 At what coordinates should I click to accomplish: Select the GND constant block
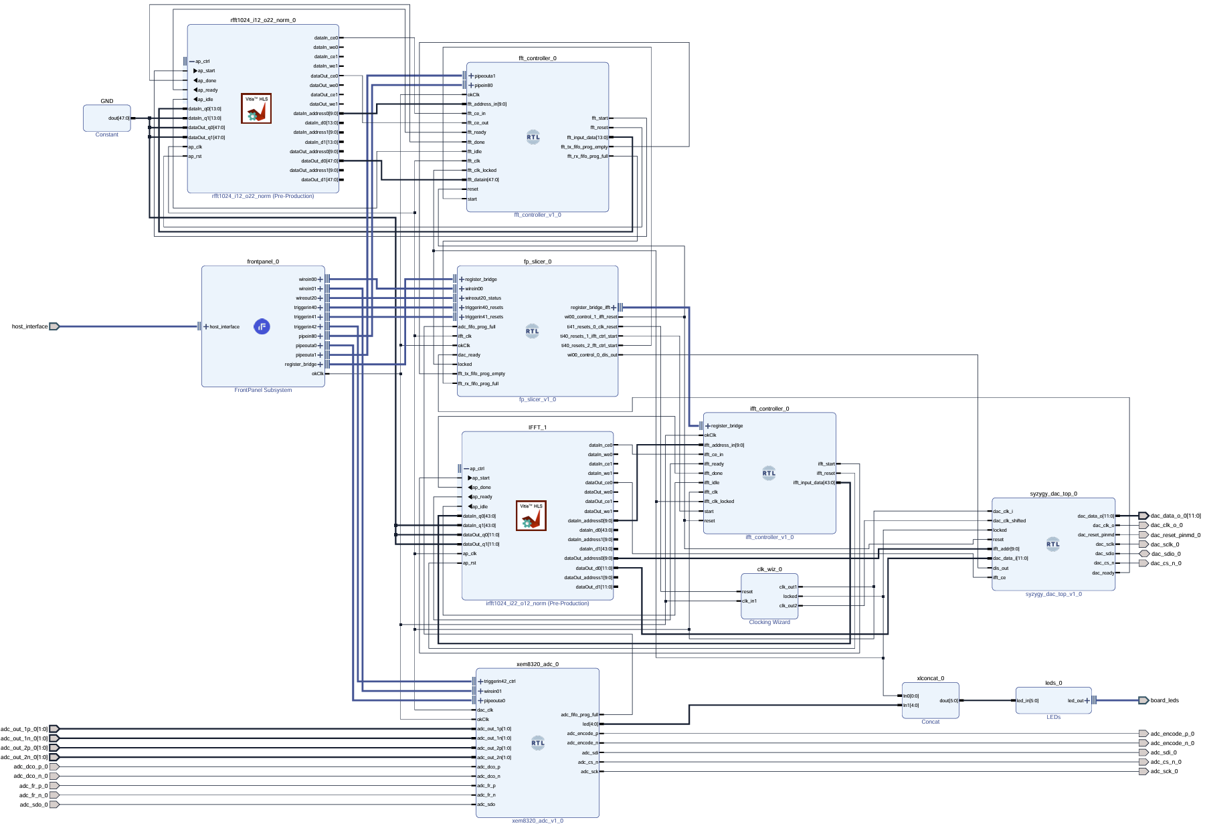106,118
